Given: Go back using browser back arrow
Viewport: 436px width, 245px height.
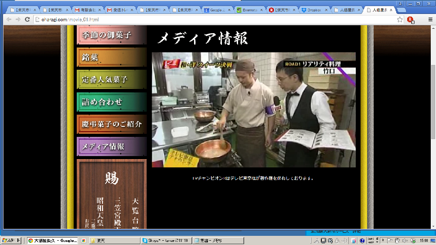Looking at the screenshot, I should [9, 20].
